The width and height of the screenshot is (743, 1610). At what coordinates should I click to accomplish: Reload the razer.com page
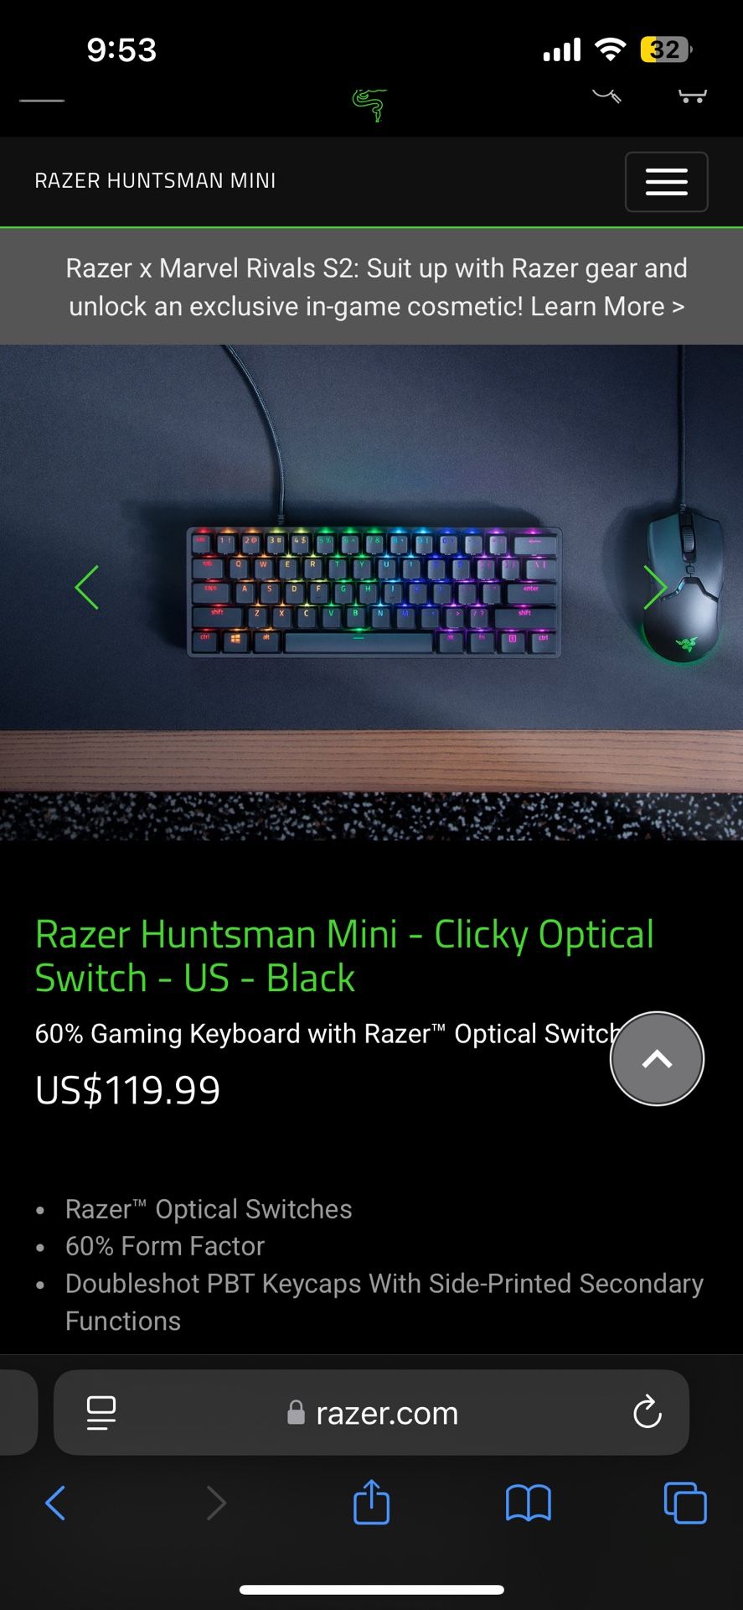tap(647, 1413)
